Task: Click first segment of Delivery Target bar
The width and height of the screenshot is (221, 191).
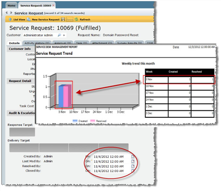Action: click(24, 148)
